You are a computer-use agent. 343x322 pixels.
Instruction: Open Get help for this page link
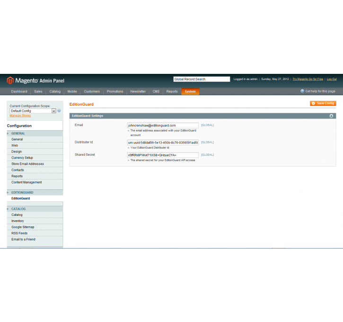click(320, 91)
